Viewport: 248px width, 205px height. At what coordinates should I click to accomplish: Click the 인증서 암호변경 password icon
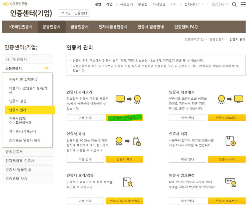click(x=230, y=182)
